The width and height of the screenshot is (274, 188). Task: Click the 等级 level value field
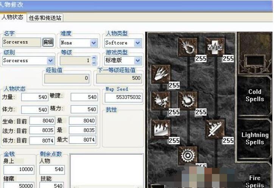pyautogui.click(x=75, y=61)
